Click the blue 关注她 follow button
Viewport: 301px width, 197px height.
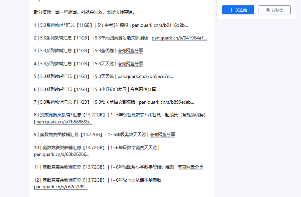[238, 10]
